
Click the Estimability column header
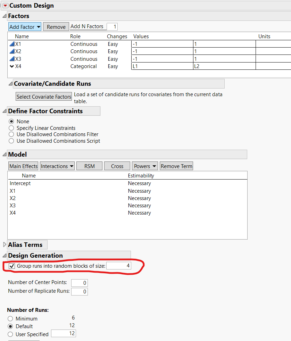[x=141, y=176]
